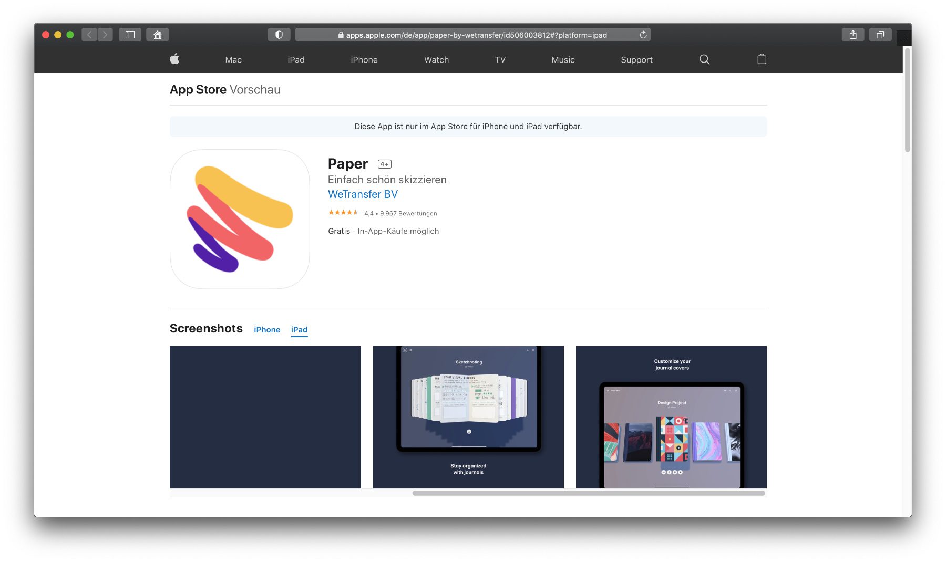Screen dimensions: 946x562
Task: Show the Safari tab overview
Action: (x=880, y=35)
